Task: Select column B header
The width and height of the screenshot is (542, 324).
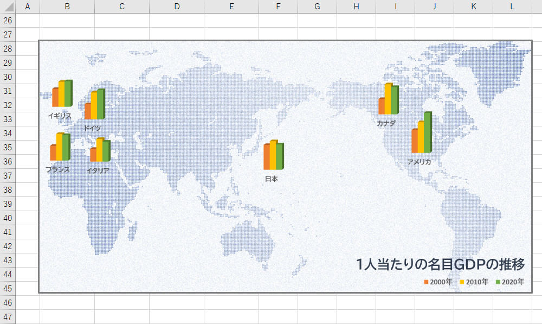Action: click(x=67, y=7)
